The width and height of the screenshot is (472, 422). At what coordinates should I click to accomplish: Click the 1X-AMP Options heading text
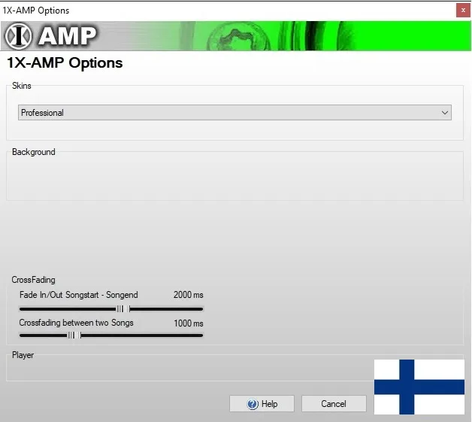65,63
